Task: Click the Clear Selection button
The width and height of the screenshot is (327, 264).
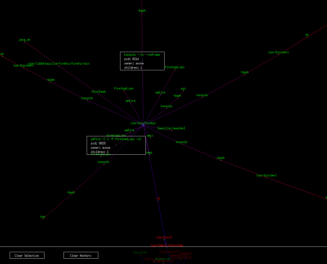Action: click(x=27, y=255)
